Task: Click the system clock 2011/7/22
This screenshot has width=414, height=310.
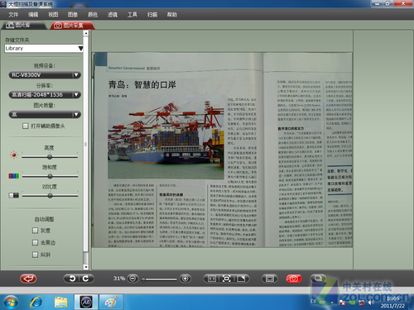Action: (x=392, y=303)
